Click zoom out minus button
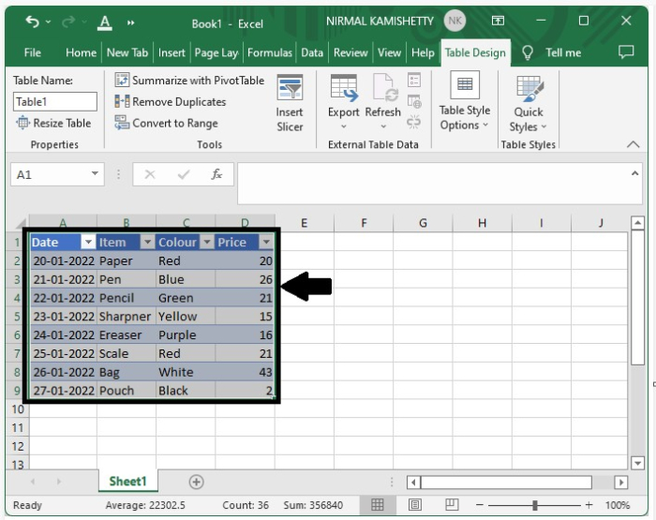The image size is (656, 520). (480, 505)
